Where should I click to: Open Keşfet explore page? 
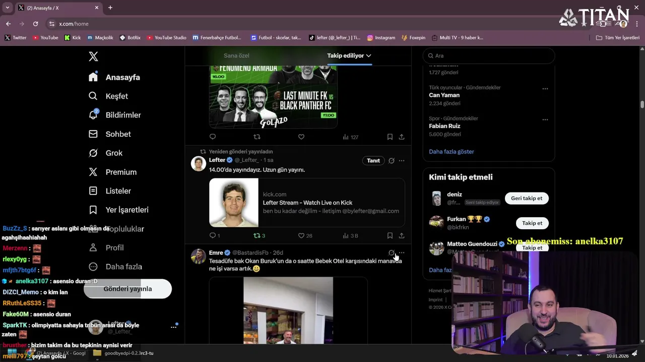[108, 96]
